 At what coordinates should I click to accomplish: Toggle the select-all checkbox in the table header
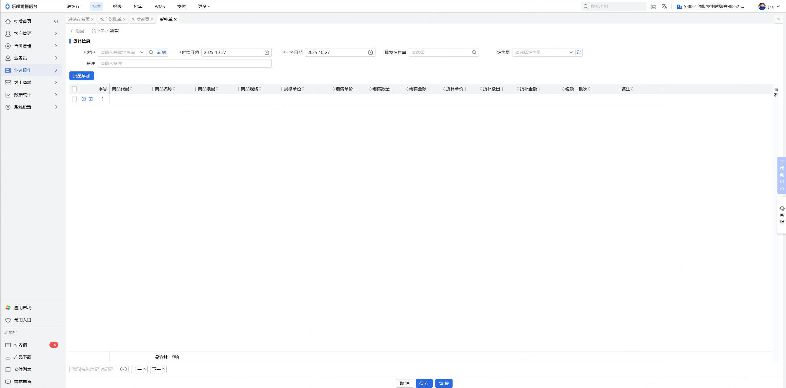click(x=74, y=89)
